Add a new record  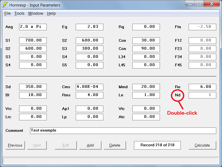pyautogui.click(x=90, y=145)
